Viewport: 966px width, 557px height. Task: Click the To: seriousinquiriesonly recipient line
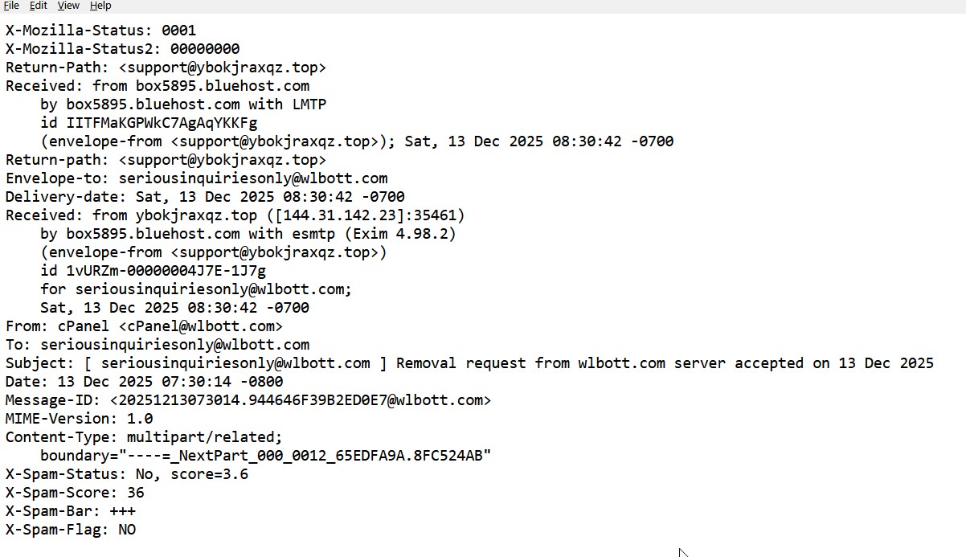point(158,345)
